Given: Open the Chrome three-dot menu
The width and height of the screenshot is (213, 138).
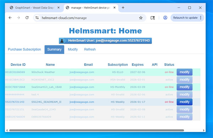Looking at the screenshot, I should pos(201,18).
